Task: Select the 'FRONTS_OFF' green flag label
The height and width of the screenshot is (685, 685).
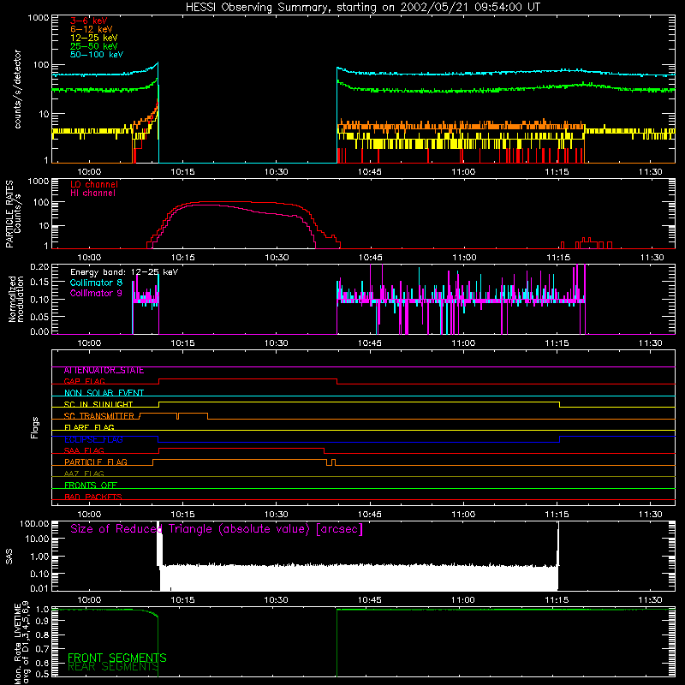Action: (91, 485)
